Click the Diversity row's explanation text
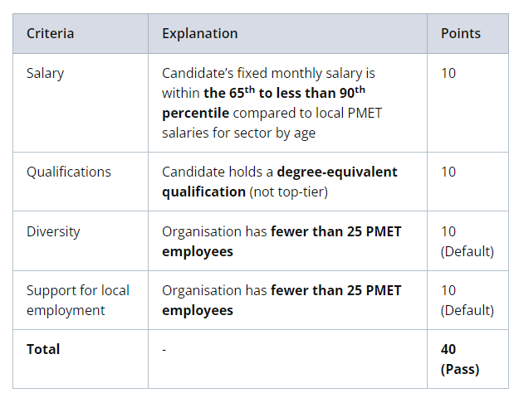 click(x=281, y=241)
